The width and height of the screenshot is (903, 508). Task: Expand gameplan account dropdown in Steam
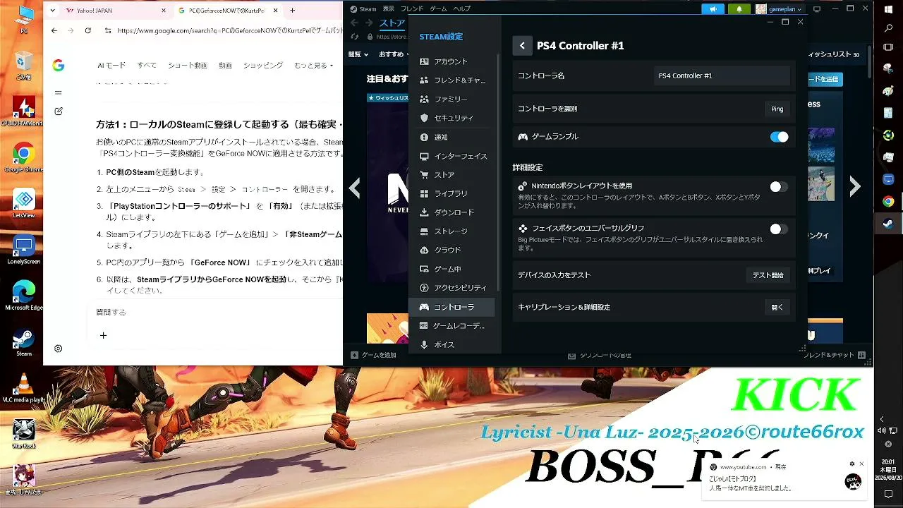pyautogui.click(x=780, y=9)
